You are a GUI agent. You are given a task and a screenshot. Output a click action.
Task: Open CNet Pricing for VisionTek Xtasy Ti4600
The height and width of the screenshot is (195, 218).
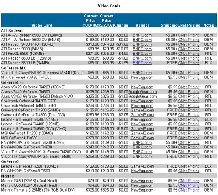click(x=189, y=157)
